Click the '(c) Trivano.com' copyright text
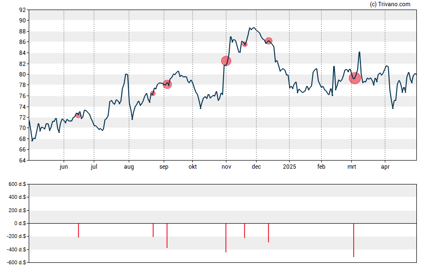This screenshot has height=270, width=425. click(390, 4)
